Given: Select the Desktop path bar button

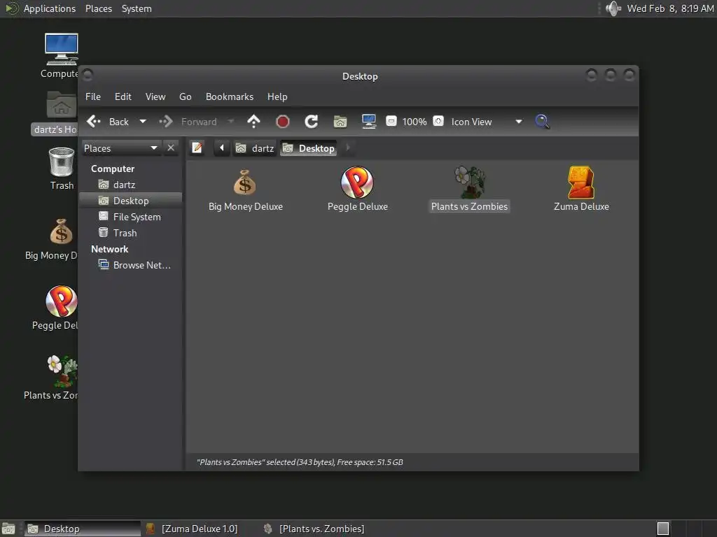Looking at the screenshot, I should tap(309, 148).
